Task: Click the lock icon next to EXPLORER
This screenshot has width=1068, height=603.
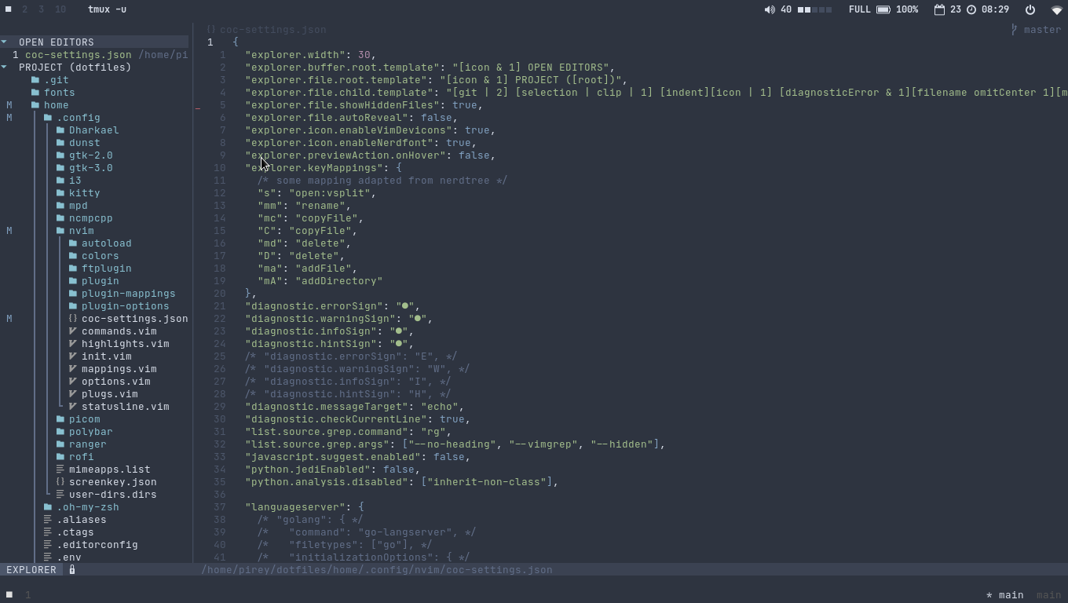Action: (72, 570)
